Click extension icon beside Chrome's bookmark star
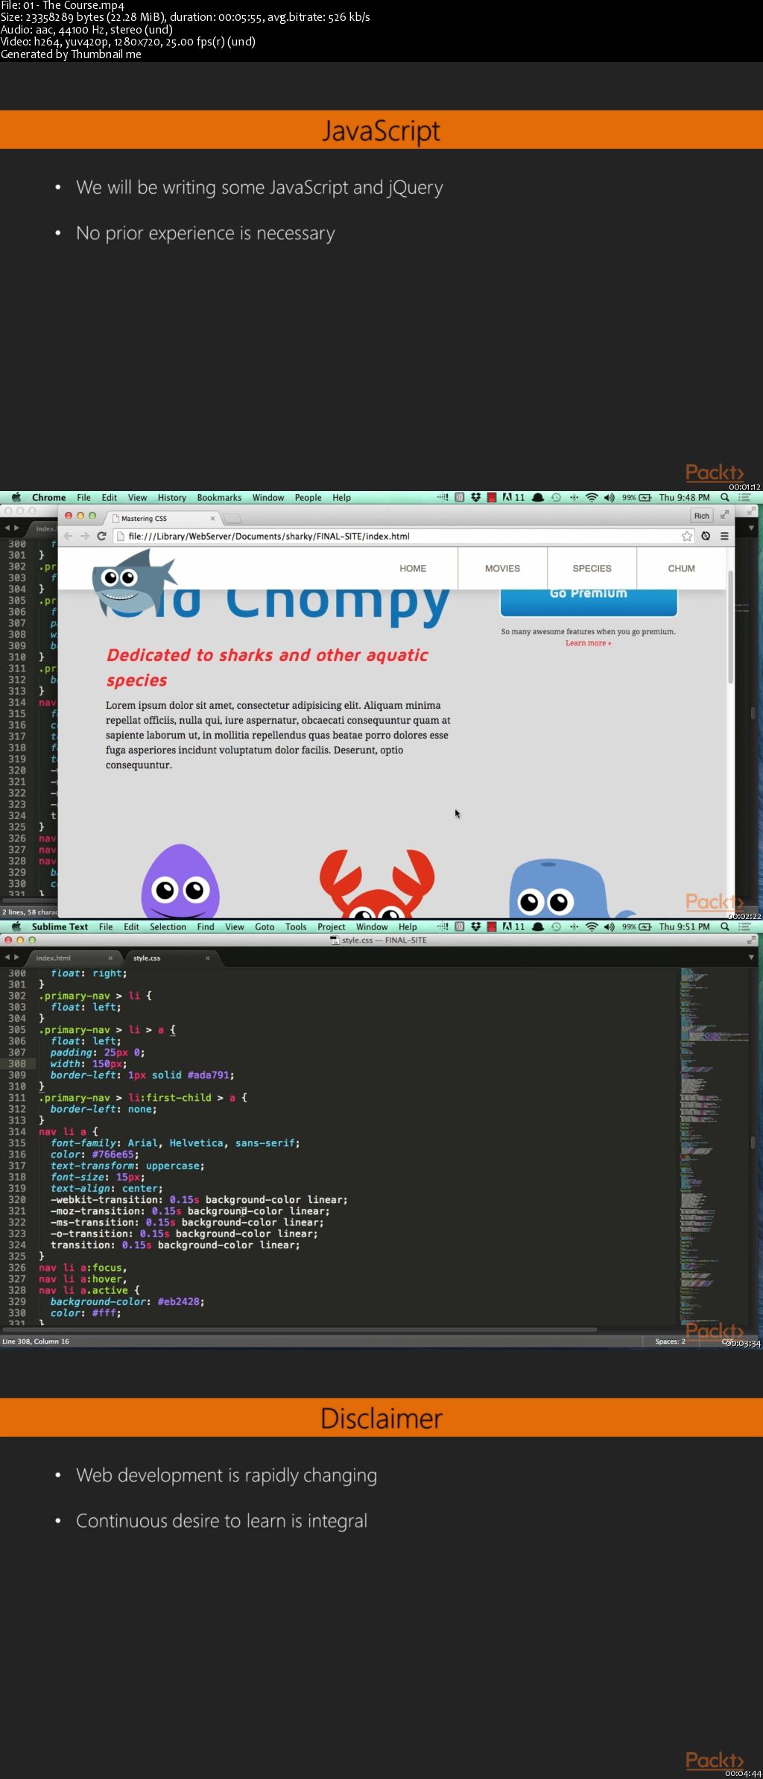The image size is (763, 1779). (x=706, y=536)
